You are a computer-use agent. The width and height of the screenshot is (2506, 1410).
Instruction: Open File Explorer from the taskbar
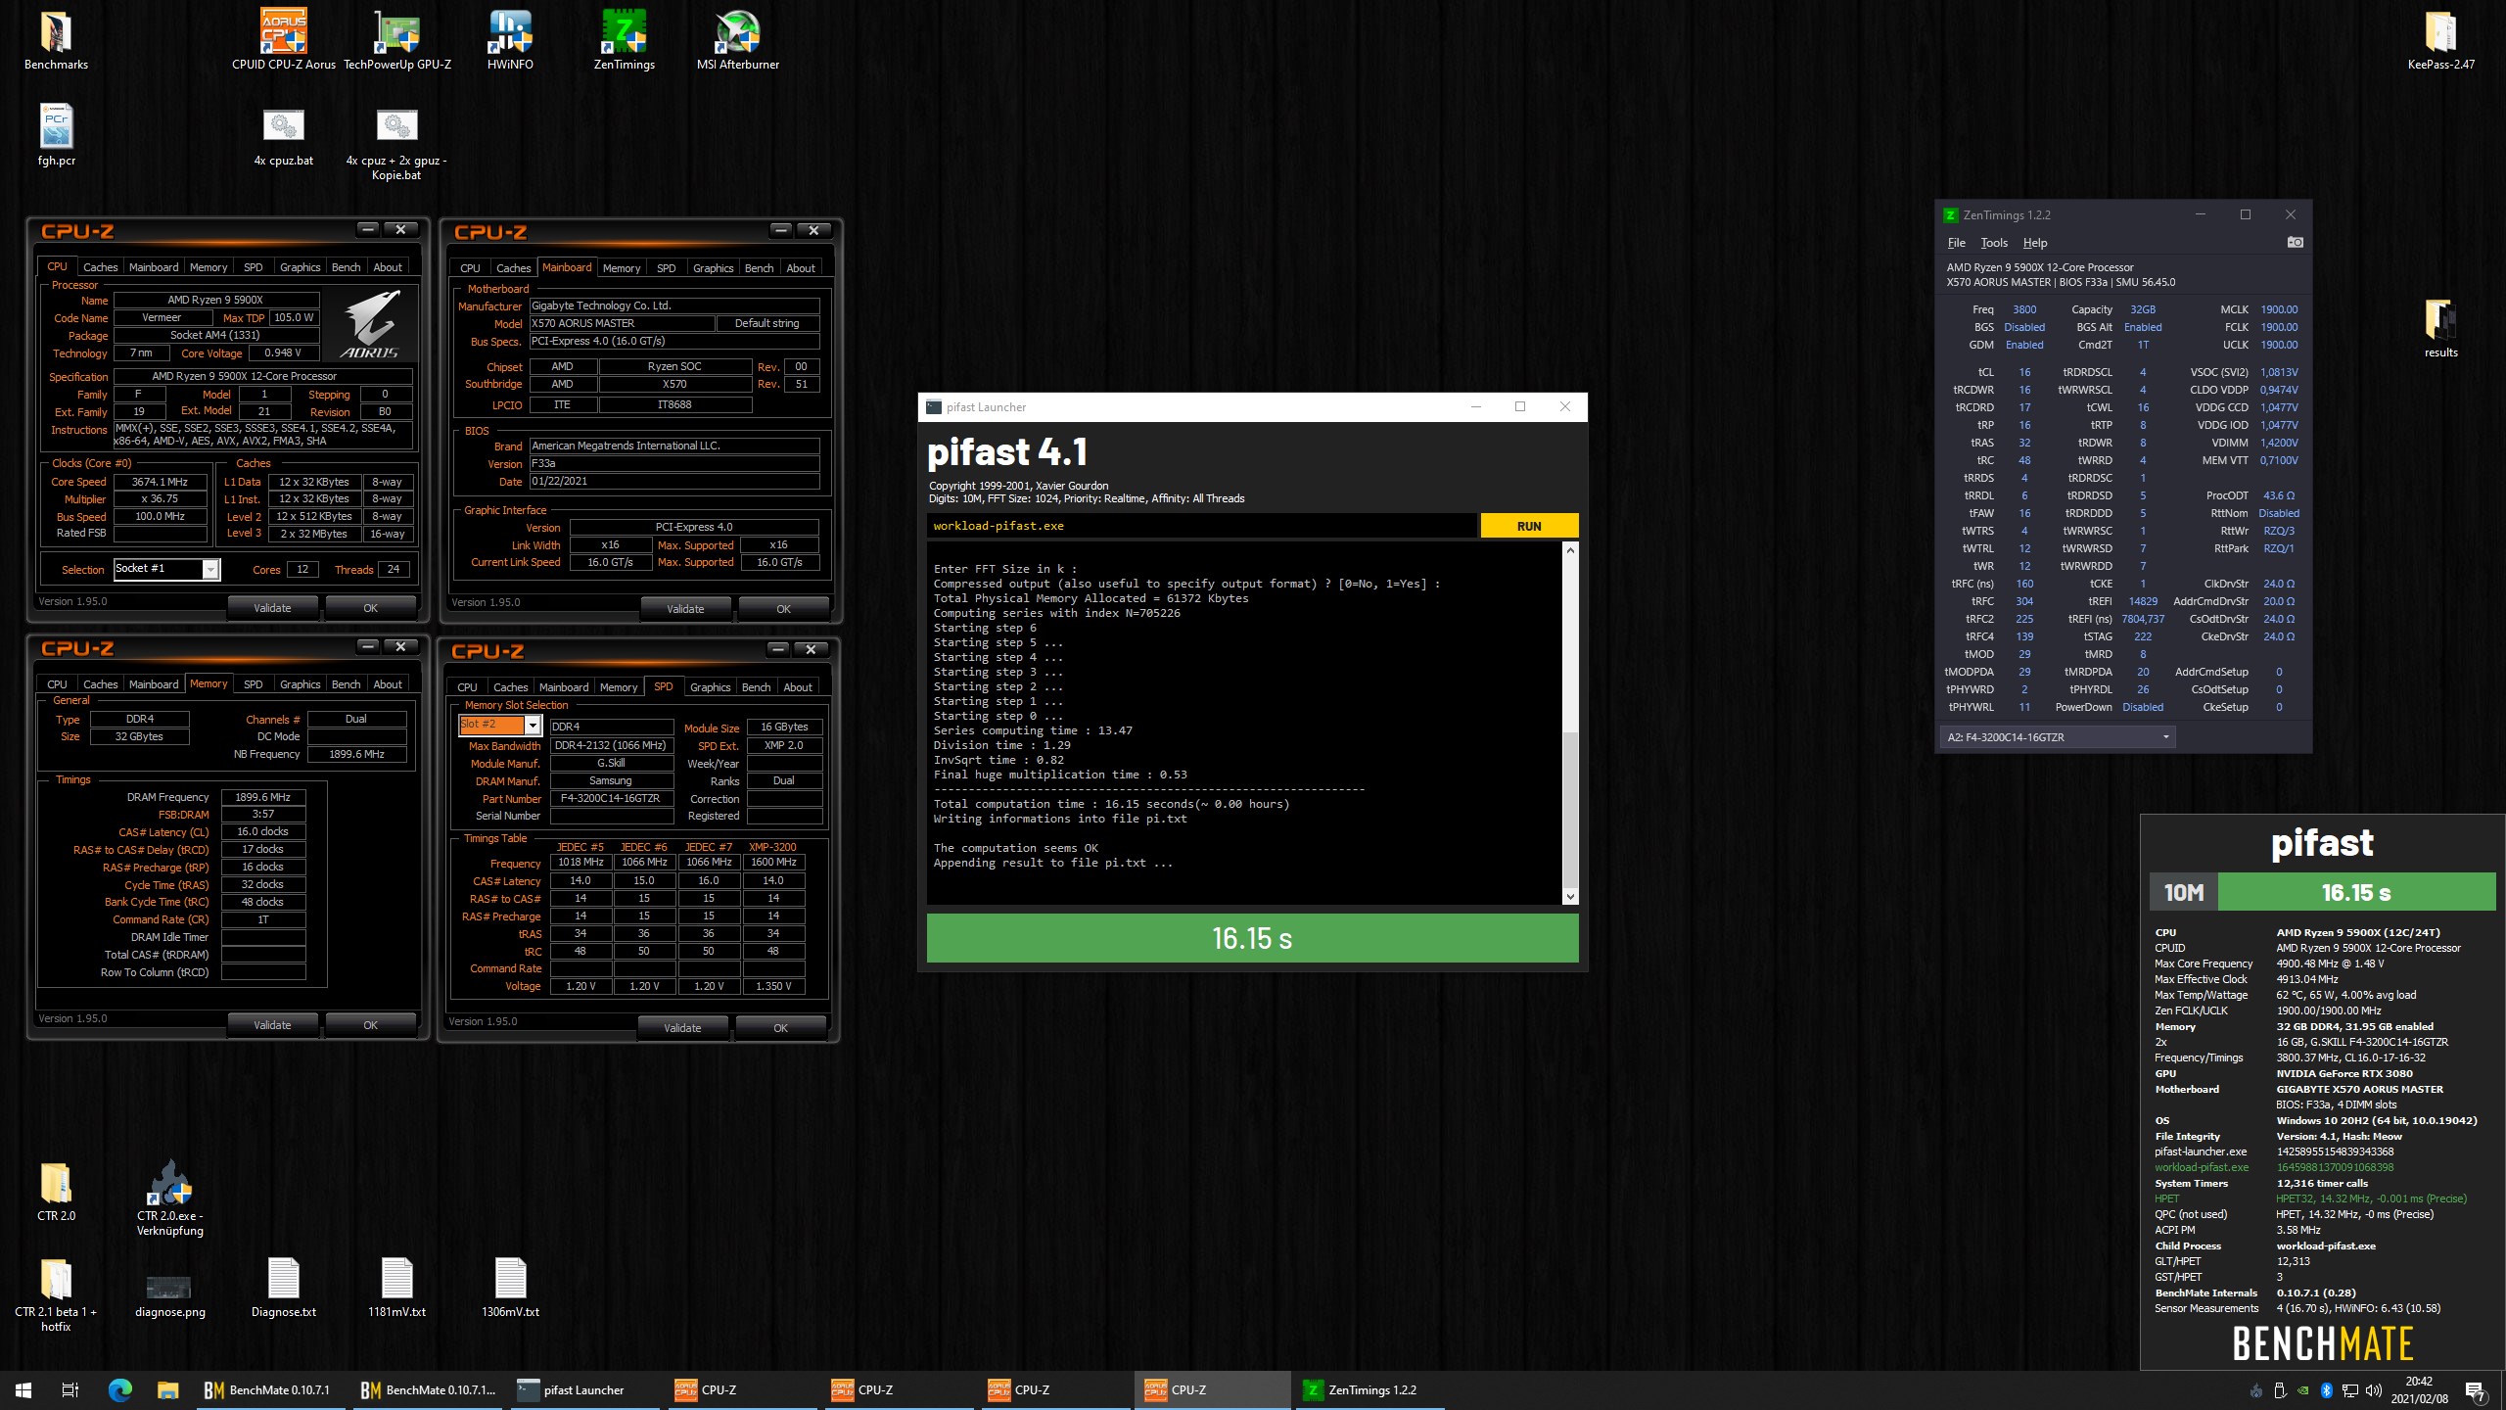click(167, 1389)
